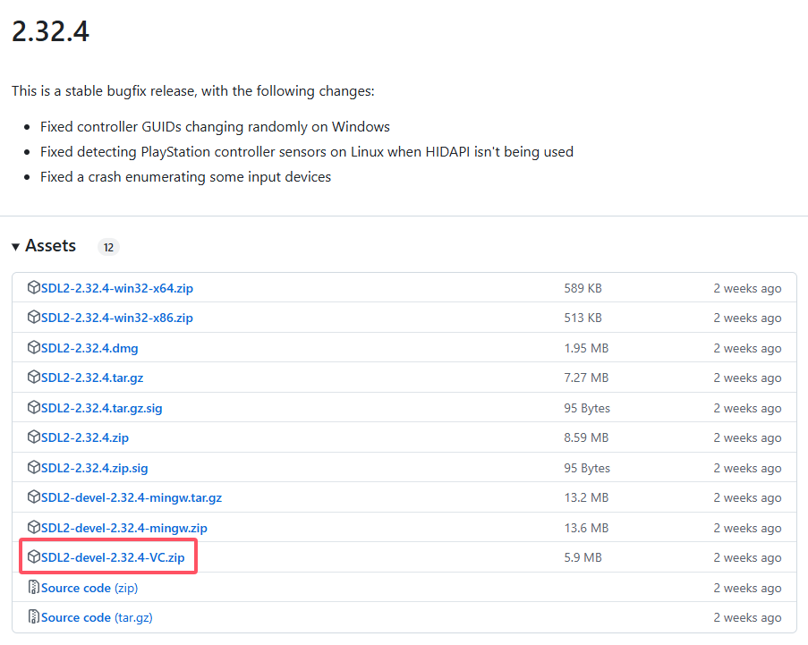Click 'Fixed a crash enumerating' bullet
The image size is (808, 645).
pyautogui.click(x=185, y=177)
